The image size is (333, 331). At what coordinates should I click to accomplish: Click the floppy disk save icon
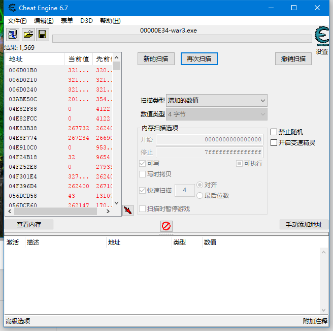pos(43,34)
